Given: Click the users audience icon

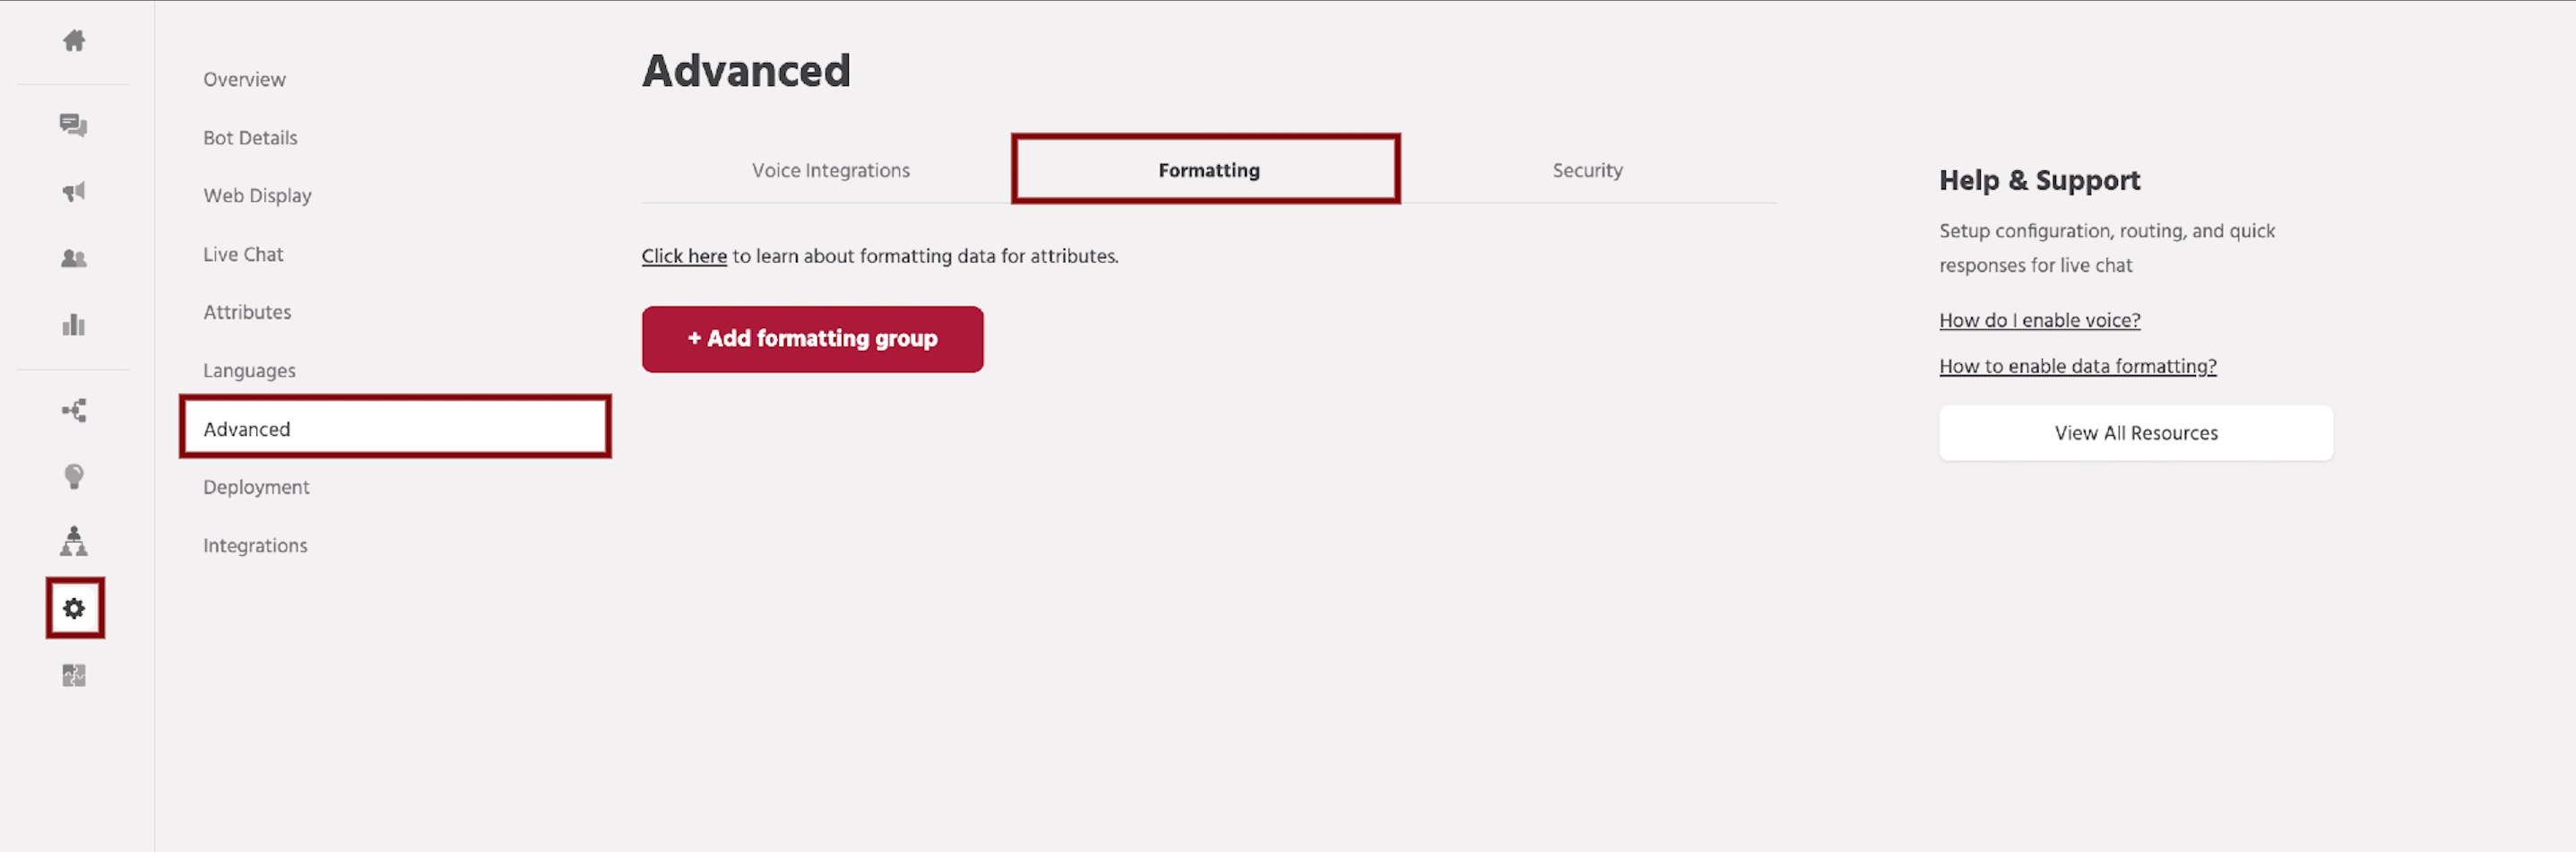Looking at the screenshot, I should point(73,258).
